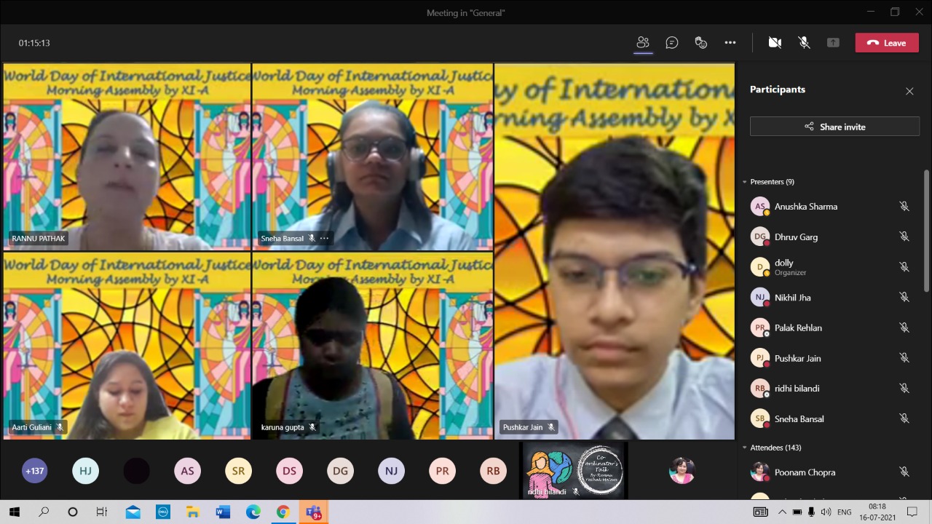Unmute the microphone in the toolbar

pos(804,43)
